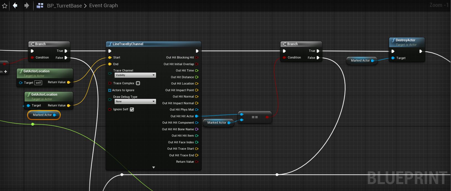
Task: Click the right white reroute node
Action: pos(277,175)
